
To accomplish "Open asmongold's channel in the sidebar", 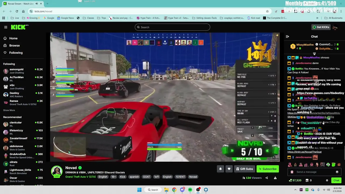I will pyautogui.click(x=23, y=71).
